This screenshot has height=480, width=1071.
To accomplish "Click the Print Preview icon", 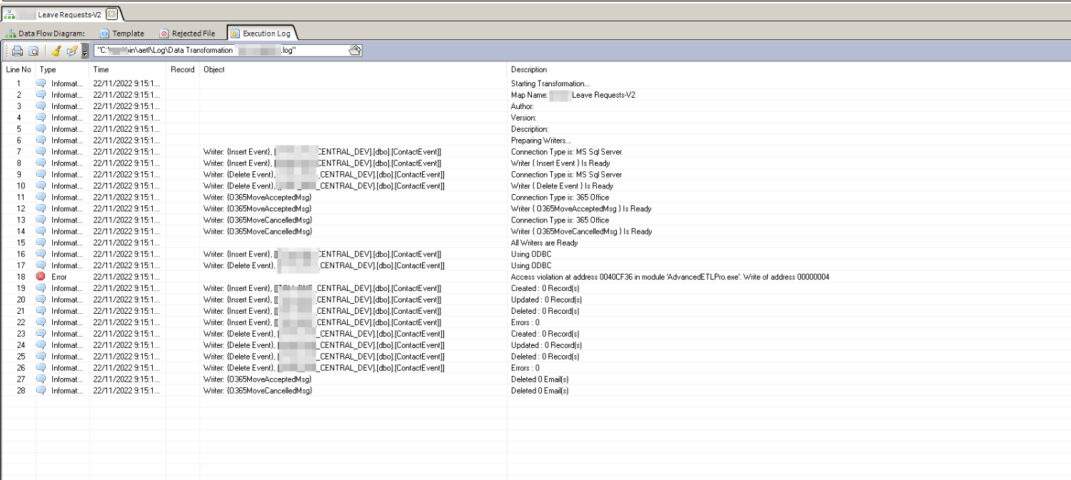I will click(x=34, y=51).
